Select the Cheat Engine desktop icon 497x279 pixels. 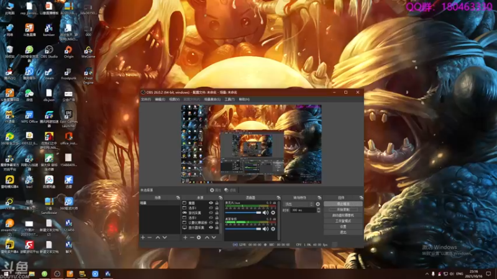[x=88, y=76]
